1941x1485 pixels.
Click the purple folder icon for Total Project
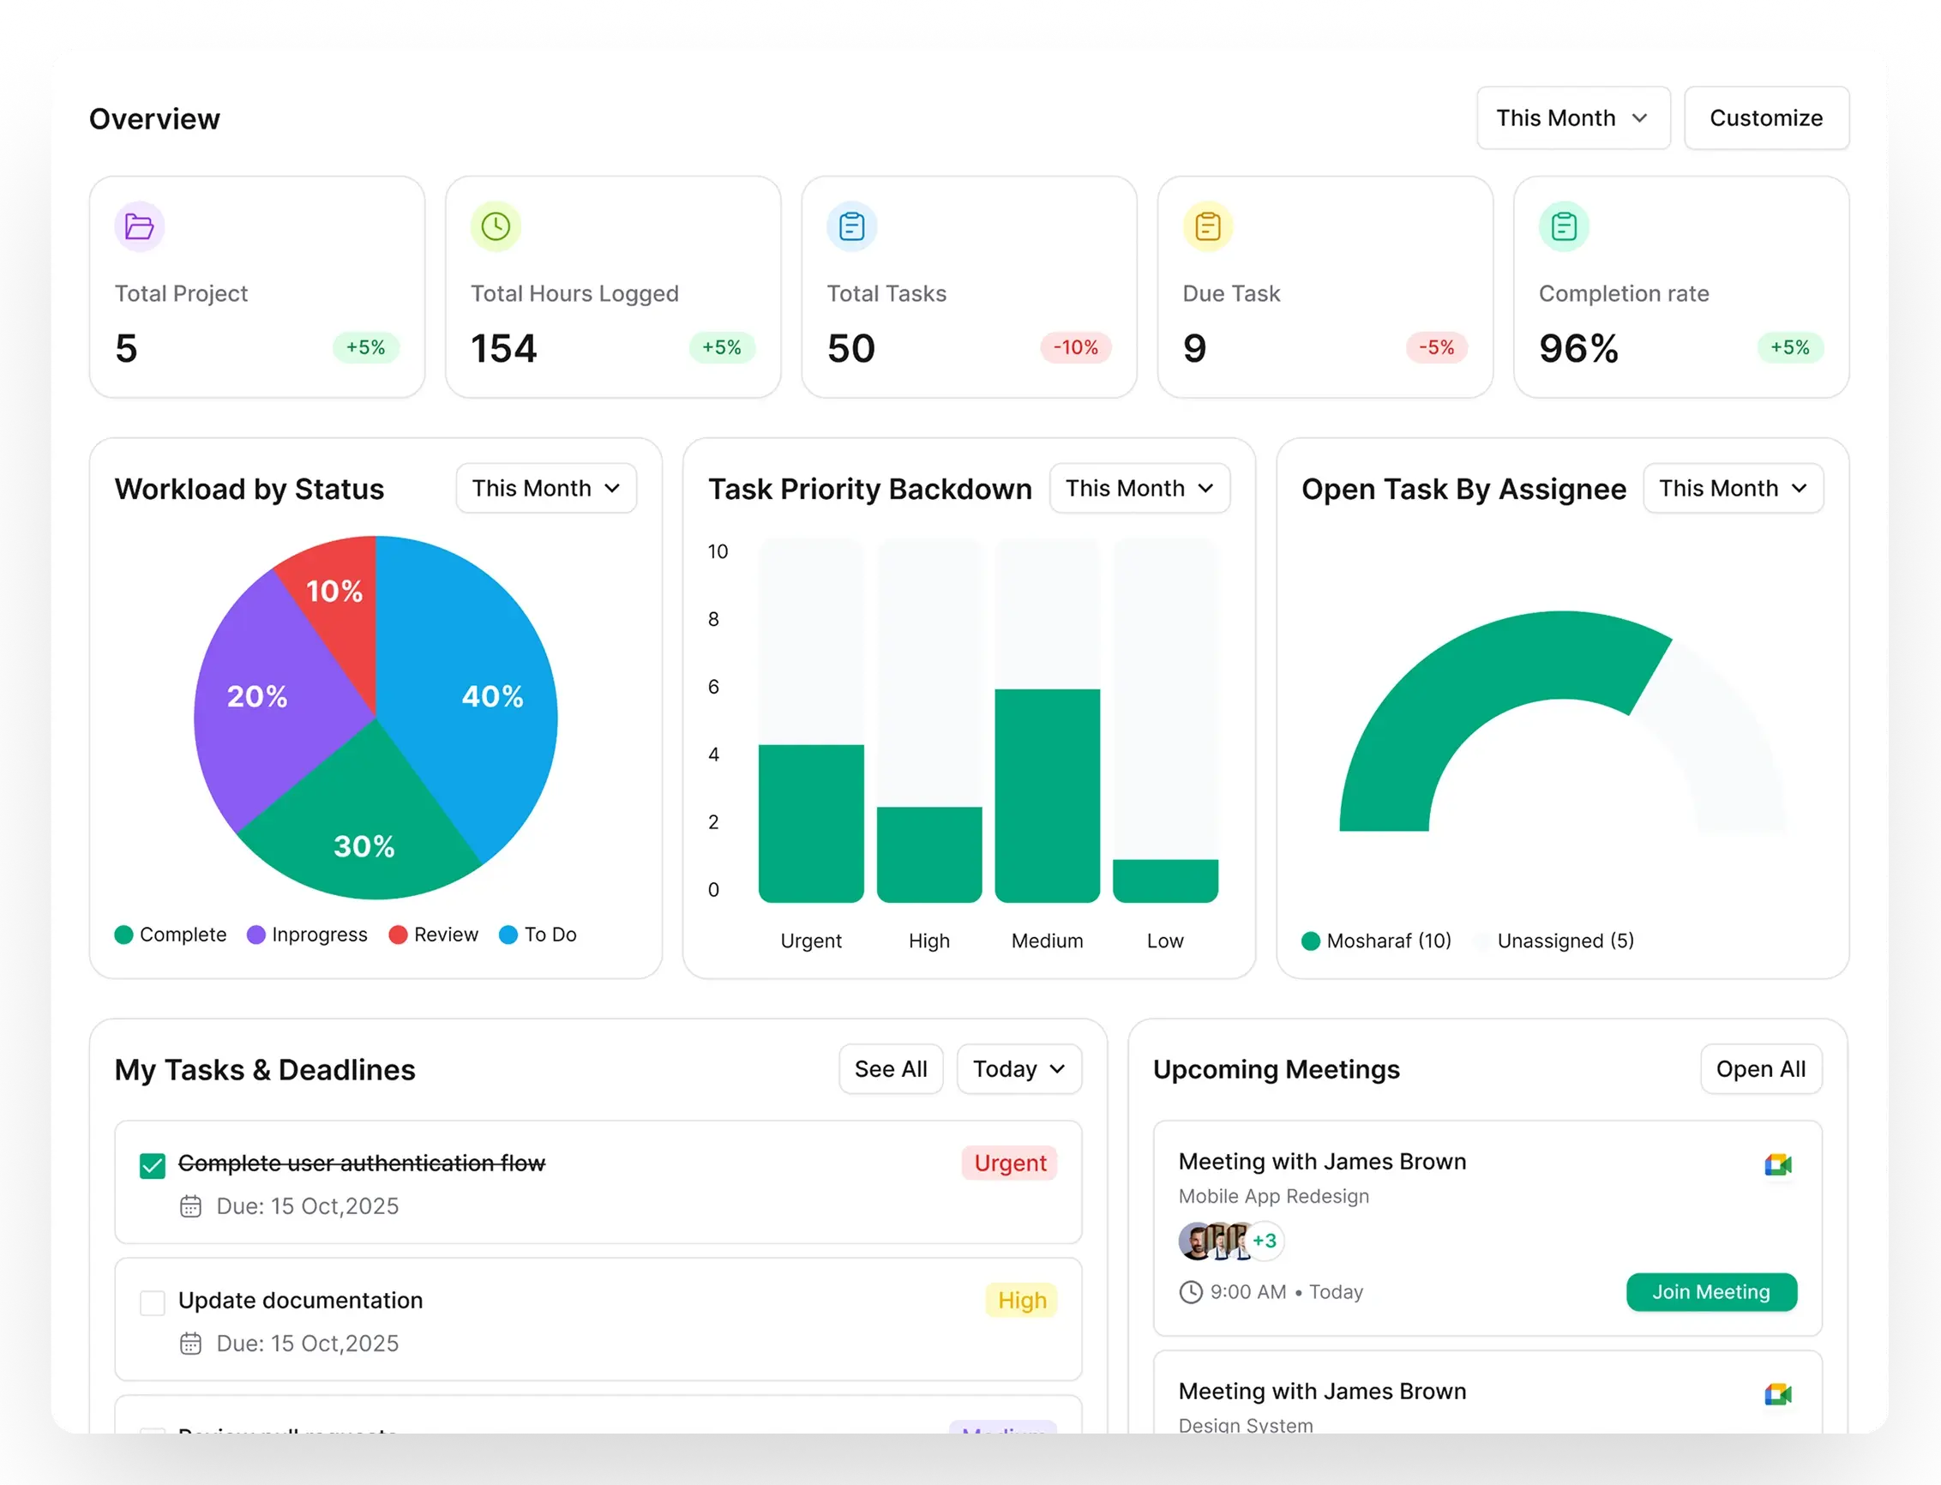(x=140, y=227)
